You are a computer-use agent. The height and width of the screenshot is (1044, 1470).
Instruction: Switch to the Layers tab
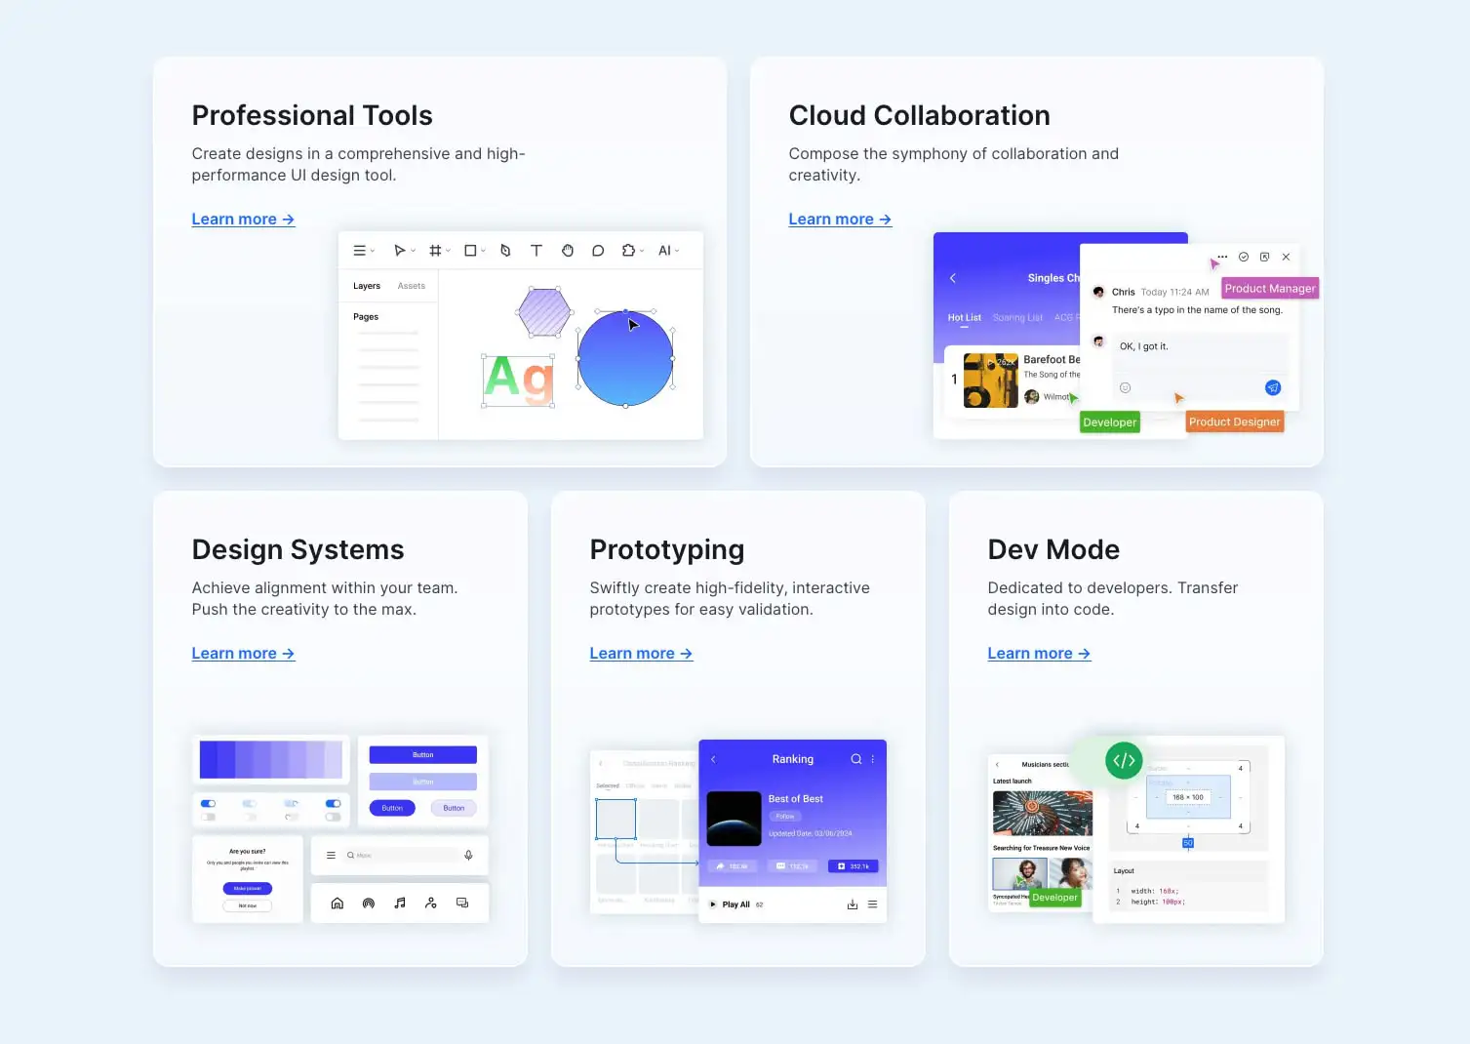coord(367,286)
